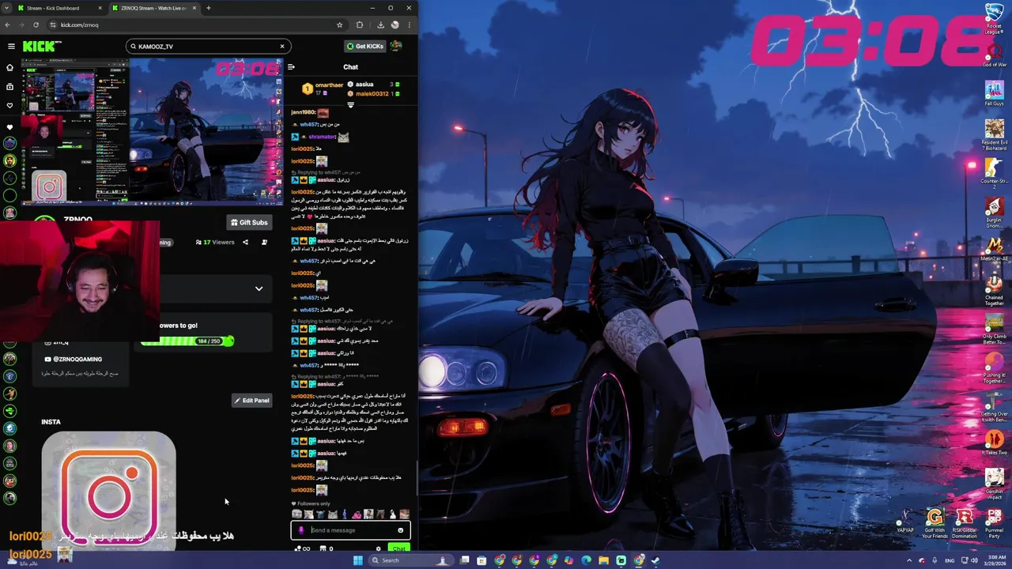The width and height of the screenshot is (1012, 569).
Task: Open Browse icon in Kick sidebar
Action: tap(9, 87)
